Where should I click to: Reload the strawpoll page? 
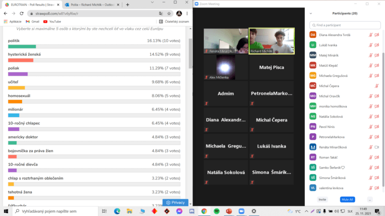(22, 13)
